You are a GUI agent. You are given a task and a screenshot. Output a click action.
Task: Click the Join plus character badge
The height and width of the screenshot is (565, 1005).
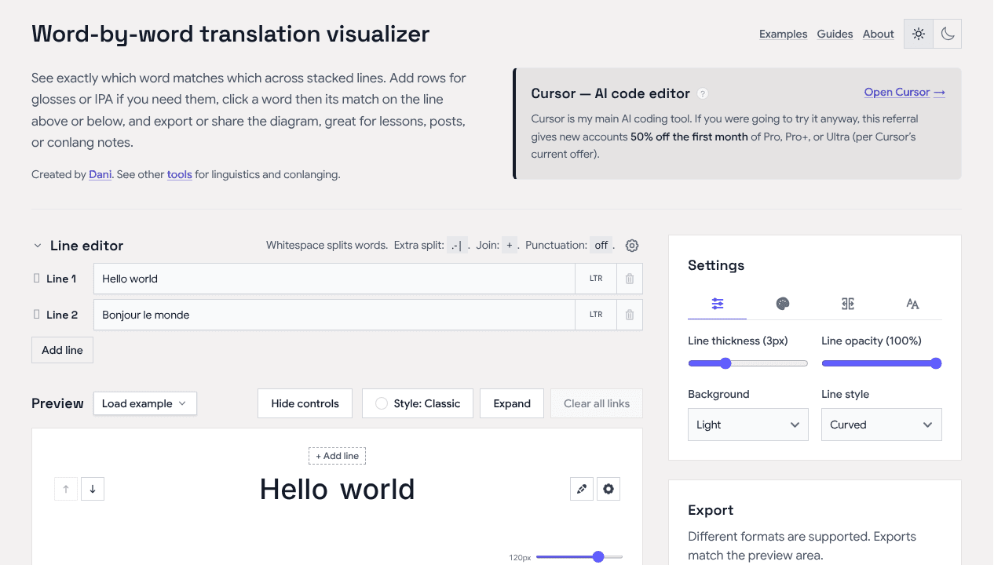[x=510, y=246]
